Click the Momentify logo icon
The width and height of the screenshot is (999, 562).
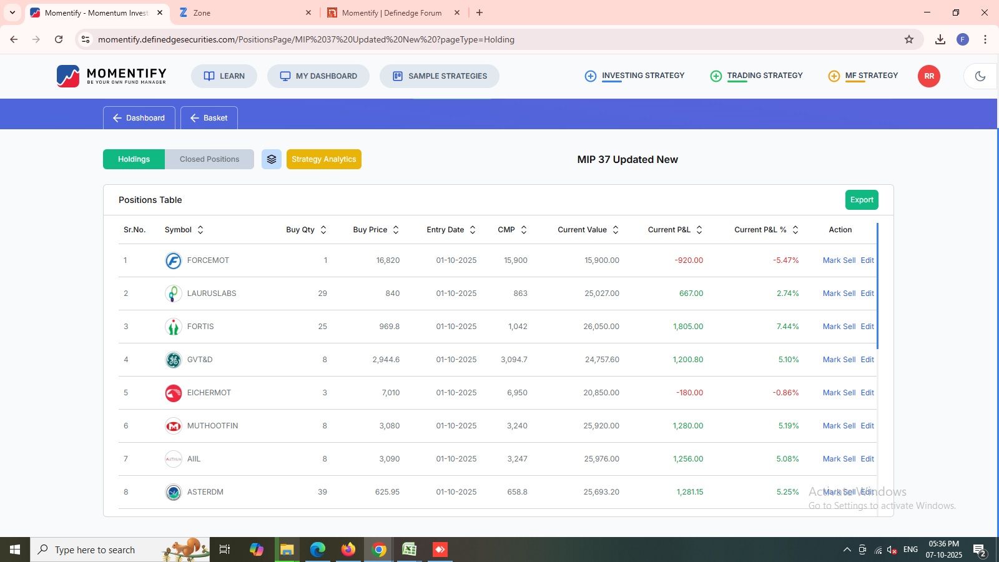coord(68,76)
